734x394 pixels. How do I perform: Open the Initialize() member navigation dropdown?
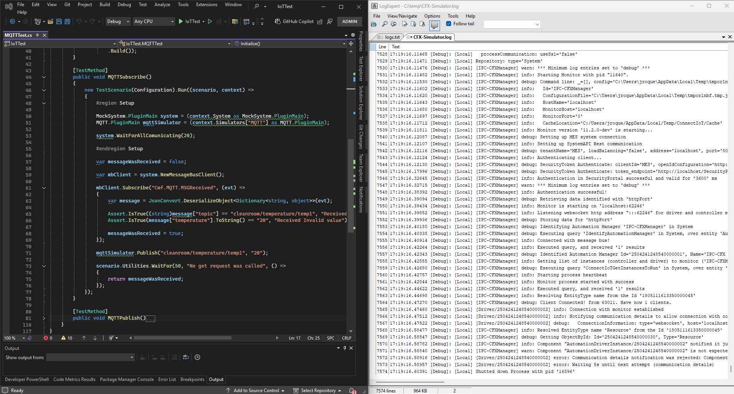point(289,43)
